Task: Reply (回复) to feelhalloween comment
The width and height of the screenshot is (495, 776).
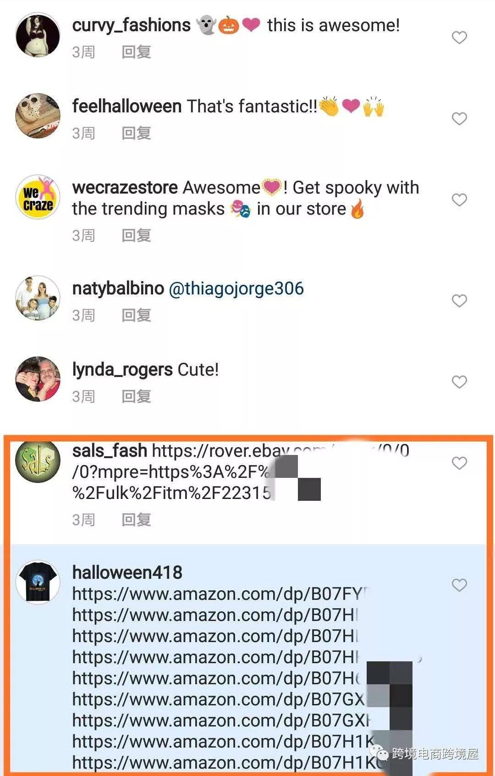Action: pyautogui.click(x=137, y=133)
